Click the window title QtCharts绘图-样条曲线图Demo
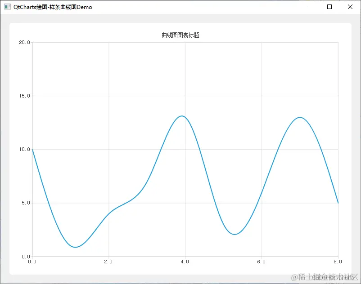The height and width of the screenshot is (284, 361). coord(53,7)
